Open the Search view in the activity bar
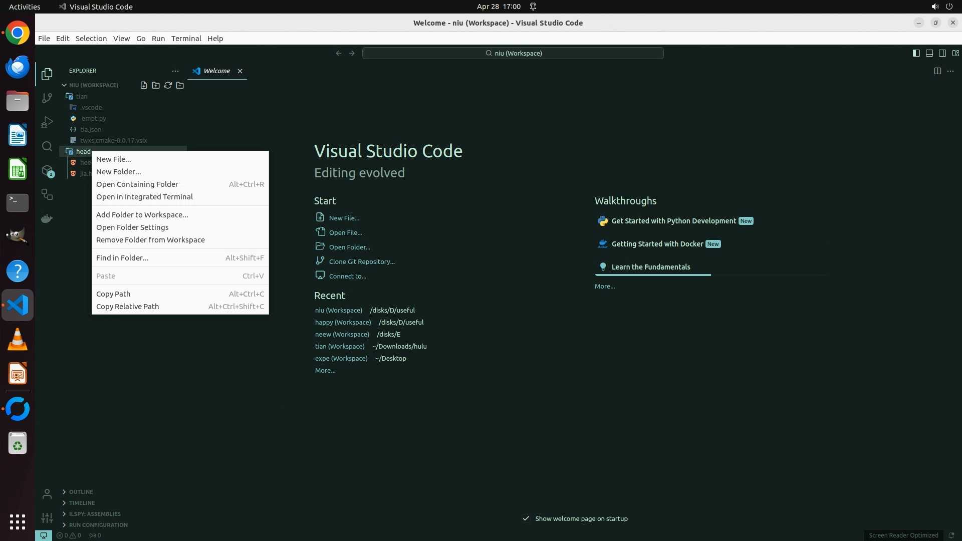This screenshot has height=541, width=962. (x=47, y=146)
